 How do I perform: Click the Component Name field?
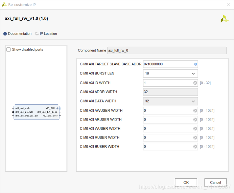(167, 50)
